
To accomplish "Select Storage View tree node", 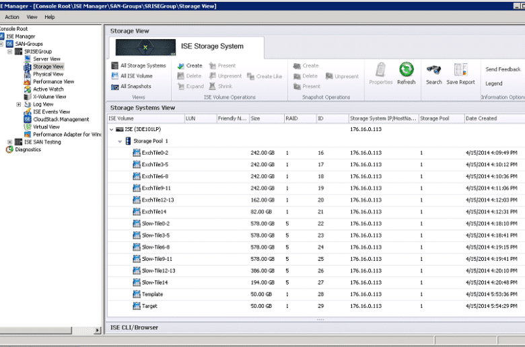I will [48, 67].
